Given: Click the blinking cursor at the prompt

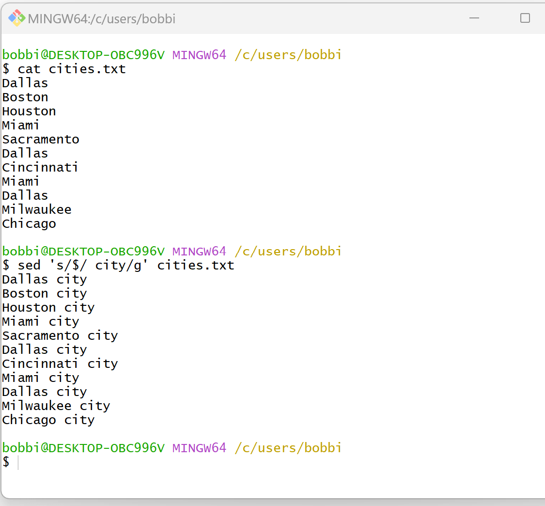Looking at the screenshot, I should 18,462.
